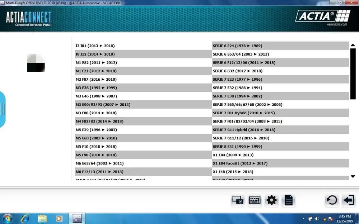The height and width of the screenshot is (224, 359).
Task: Select M3 E36 (1992 - 1999)
Action: pyautogui.click(x=143, y=88)
